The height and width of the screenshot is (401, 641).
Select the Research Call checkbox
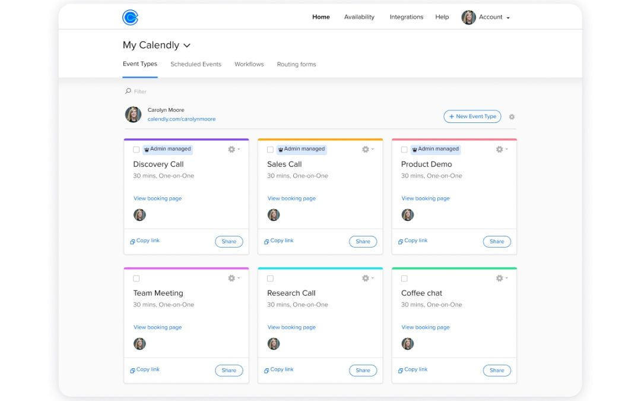point(270,279)
